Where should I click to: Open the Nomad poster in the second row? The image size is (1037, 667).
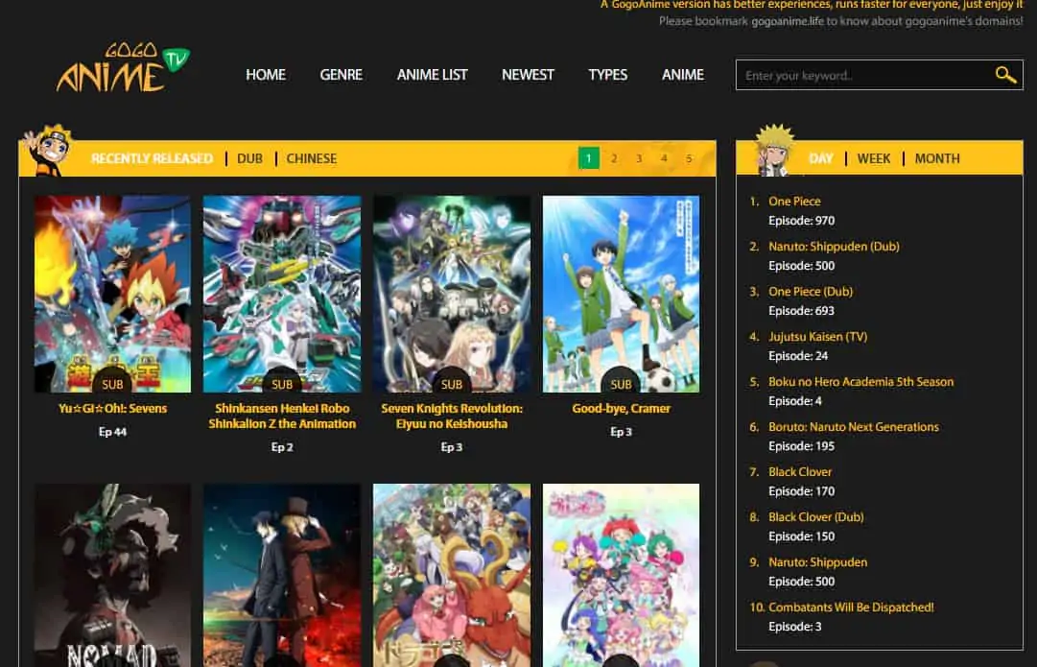(112, 575)
